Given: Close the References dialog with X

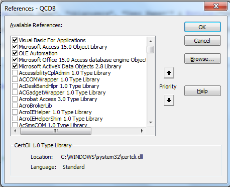Looking at the screenshot, I should pos(216,6).
